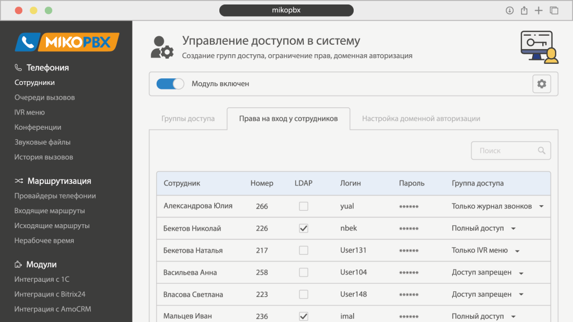Screen dimensions: 573x322
Task: Click the browser download icon
Action: click(510, 10)
